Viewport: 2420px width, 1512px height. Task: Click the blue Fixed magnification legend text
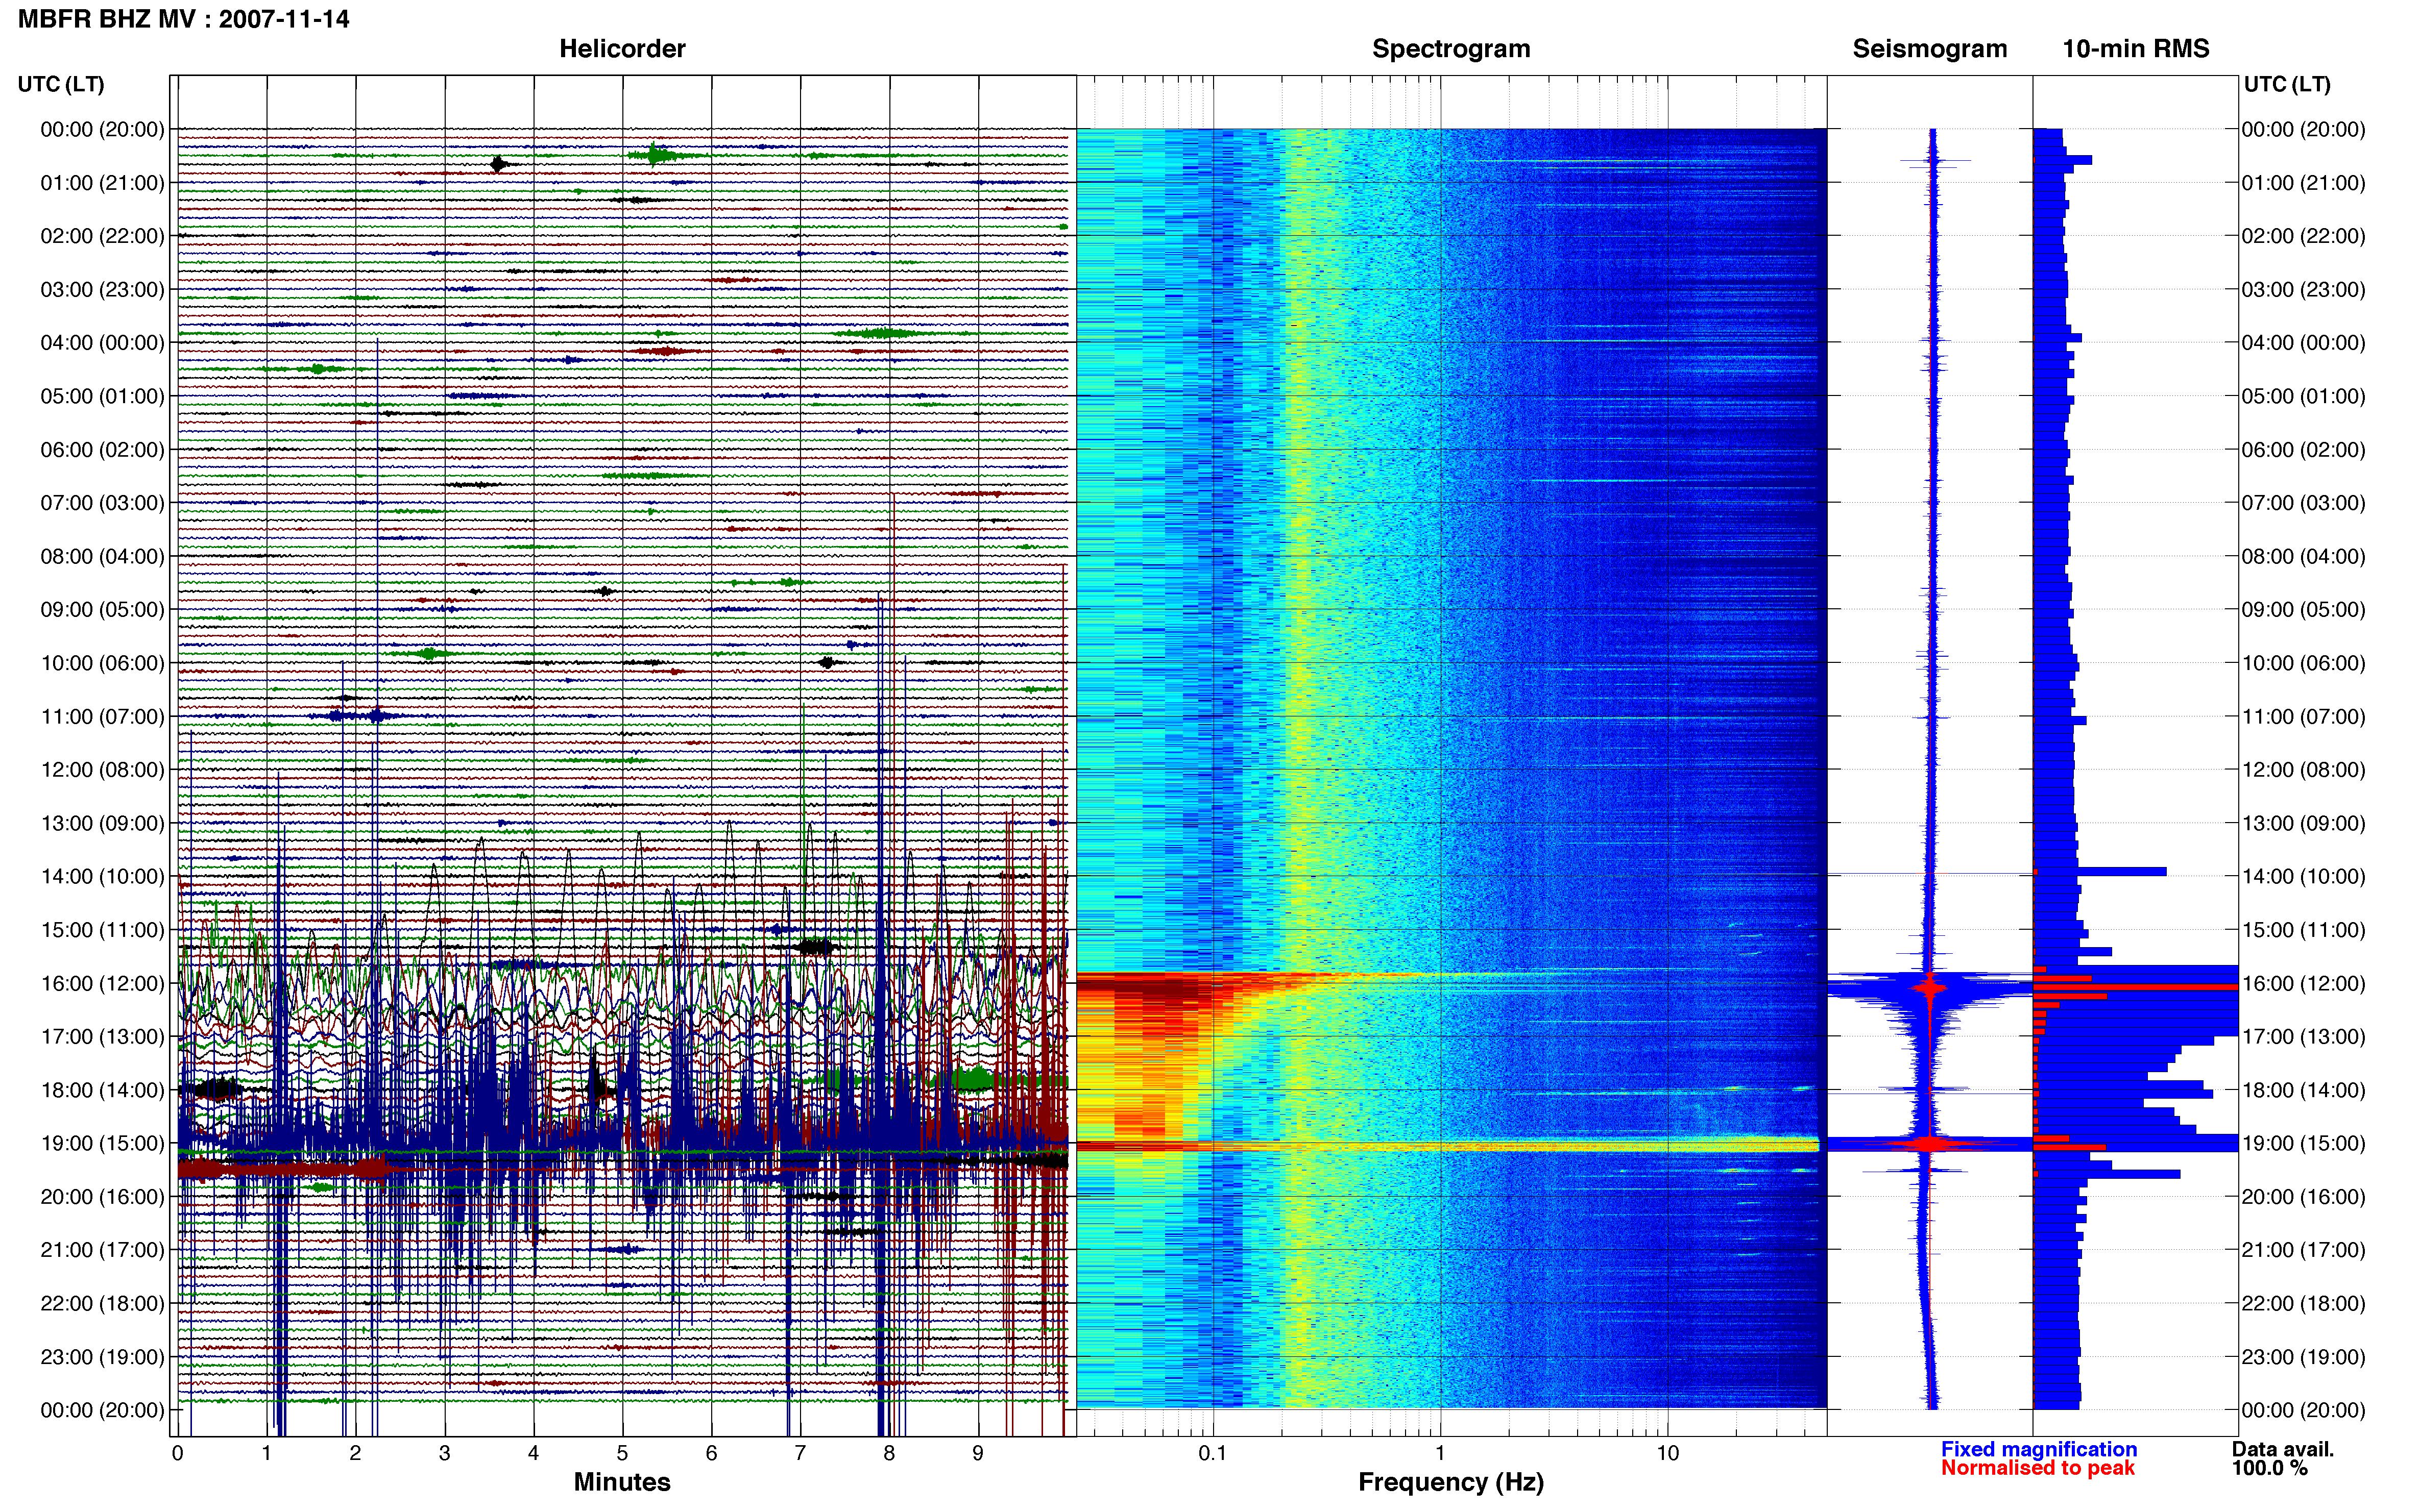tap(2039, 1449)
